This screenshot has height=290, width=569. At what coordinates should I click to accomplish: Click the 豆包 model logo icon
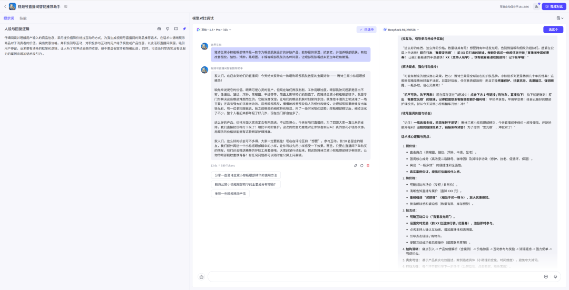pyautogui.click(x=198, y=29)
